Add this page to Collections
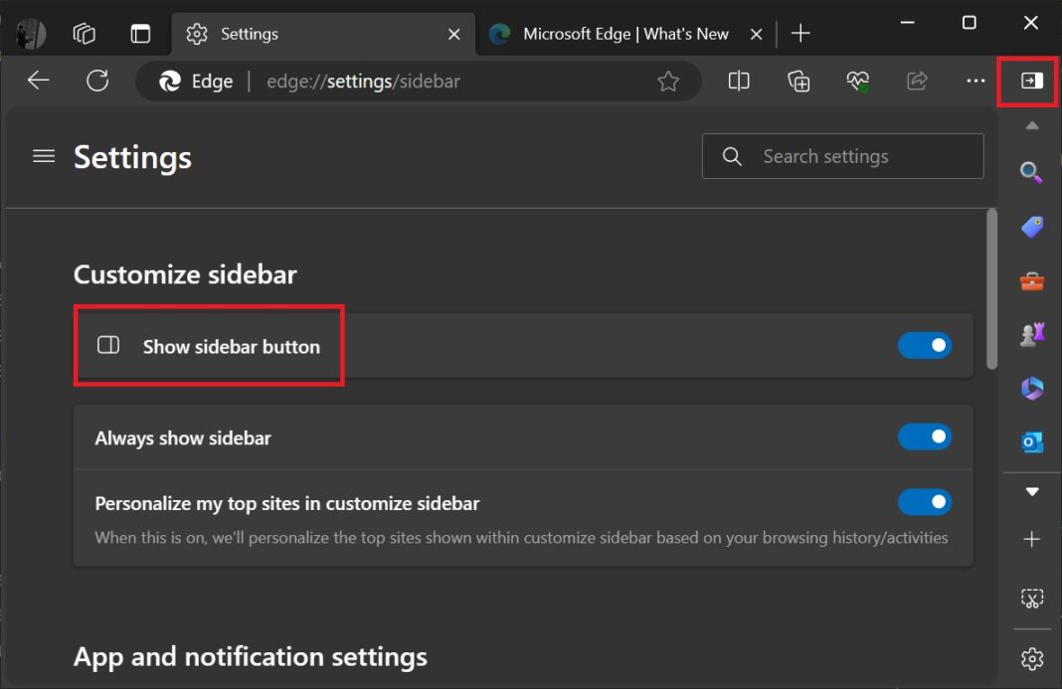This screenshot has height=689, width=1062. [797, 81]
